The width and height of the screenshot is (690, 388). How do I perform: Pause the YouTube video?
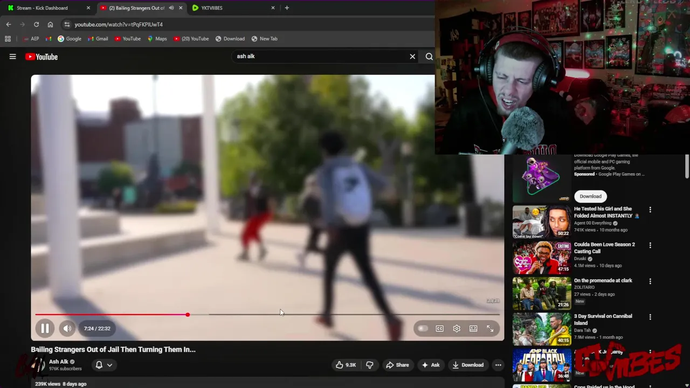click(x=45, y=328)
